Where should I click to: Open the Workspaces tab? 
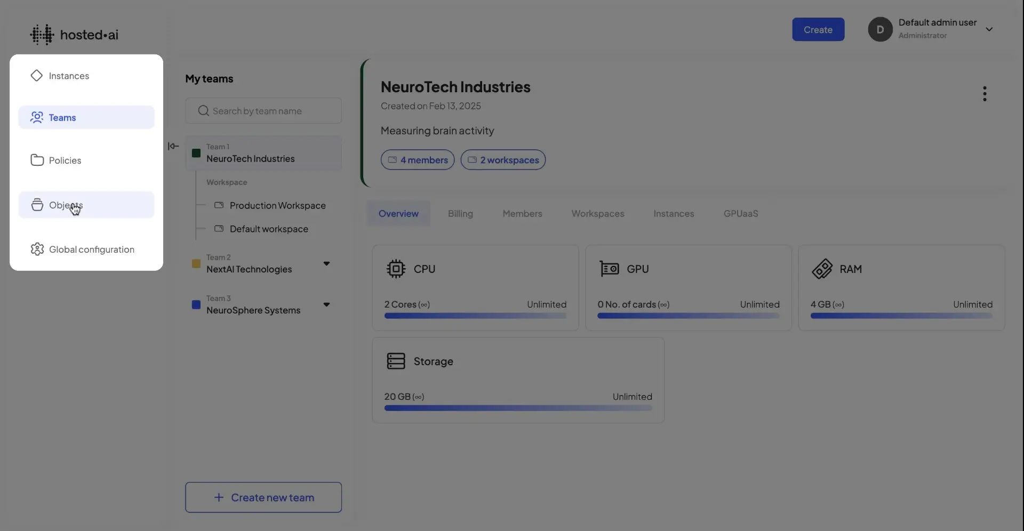coord(598,213)
